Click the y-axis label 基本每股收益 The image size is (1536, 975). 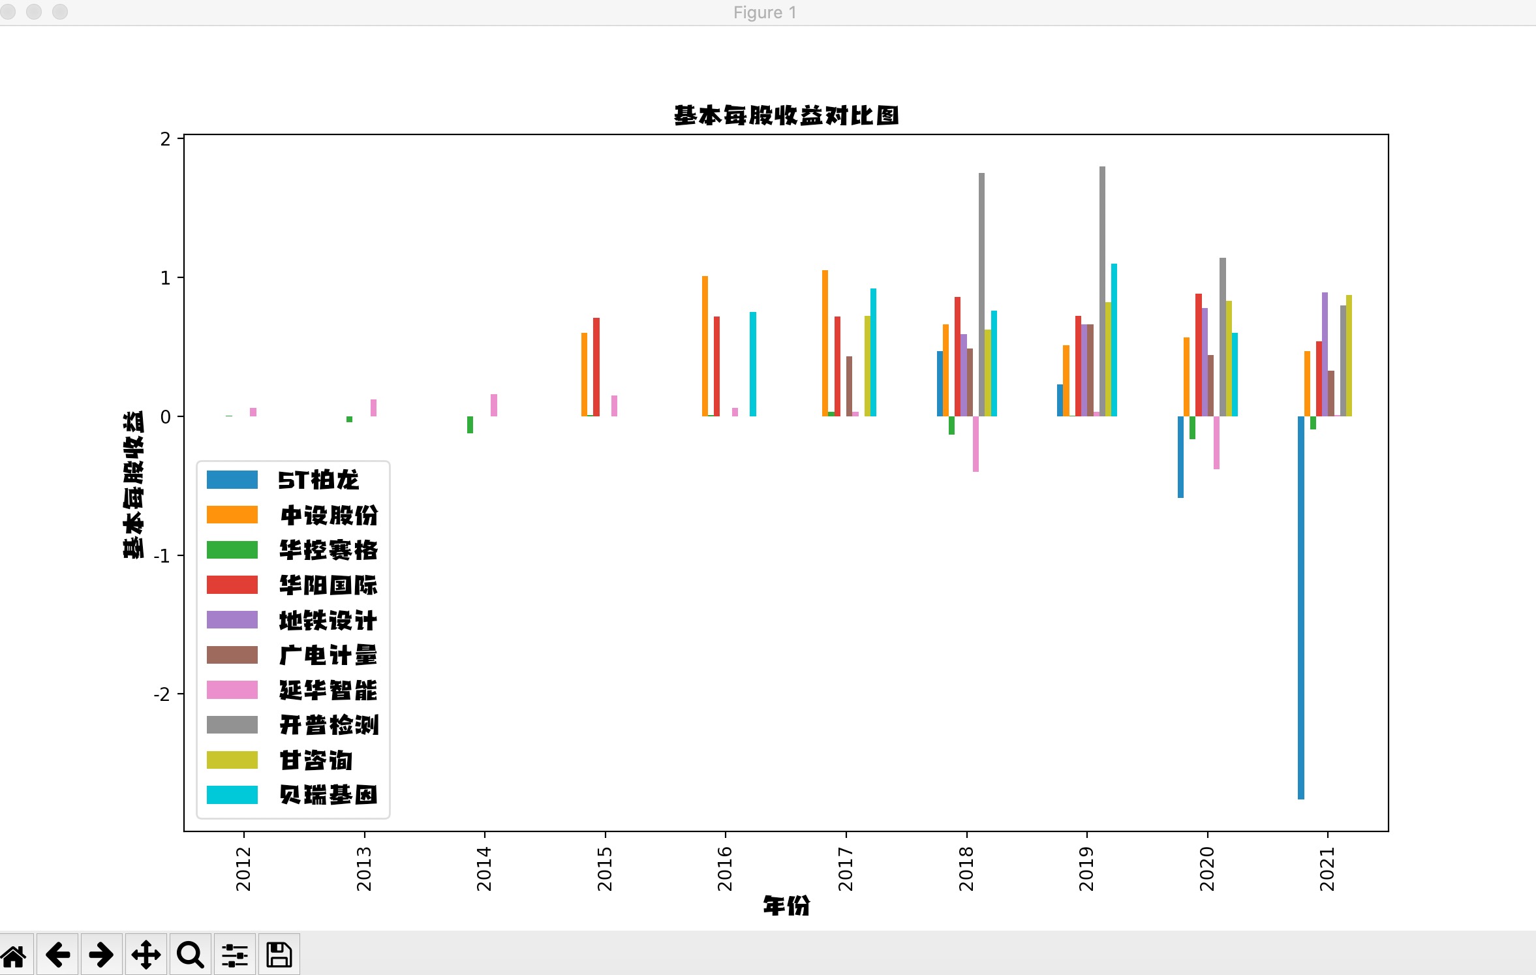[133, 484]
